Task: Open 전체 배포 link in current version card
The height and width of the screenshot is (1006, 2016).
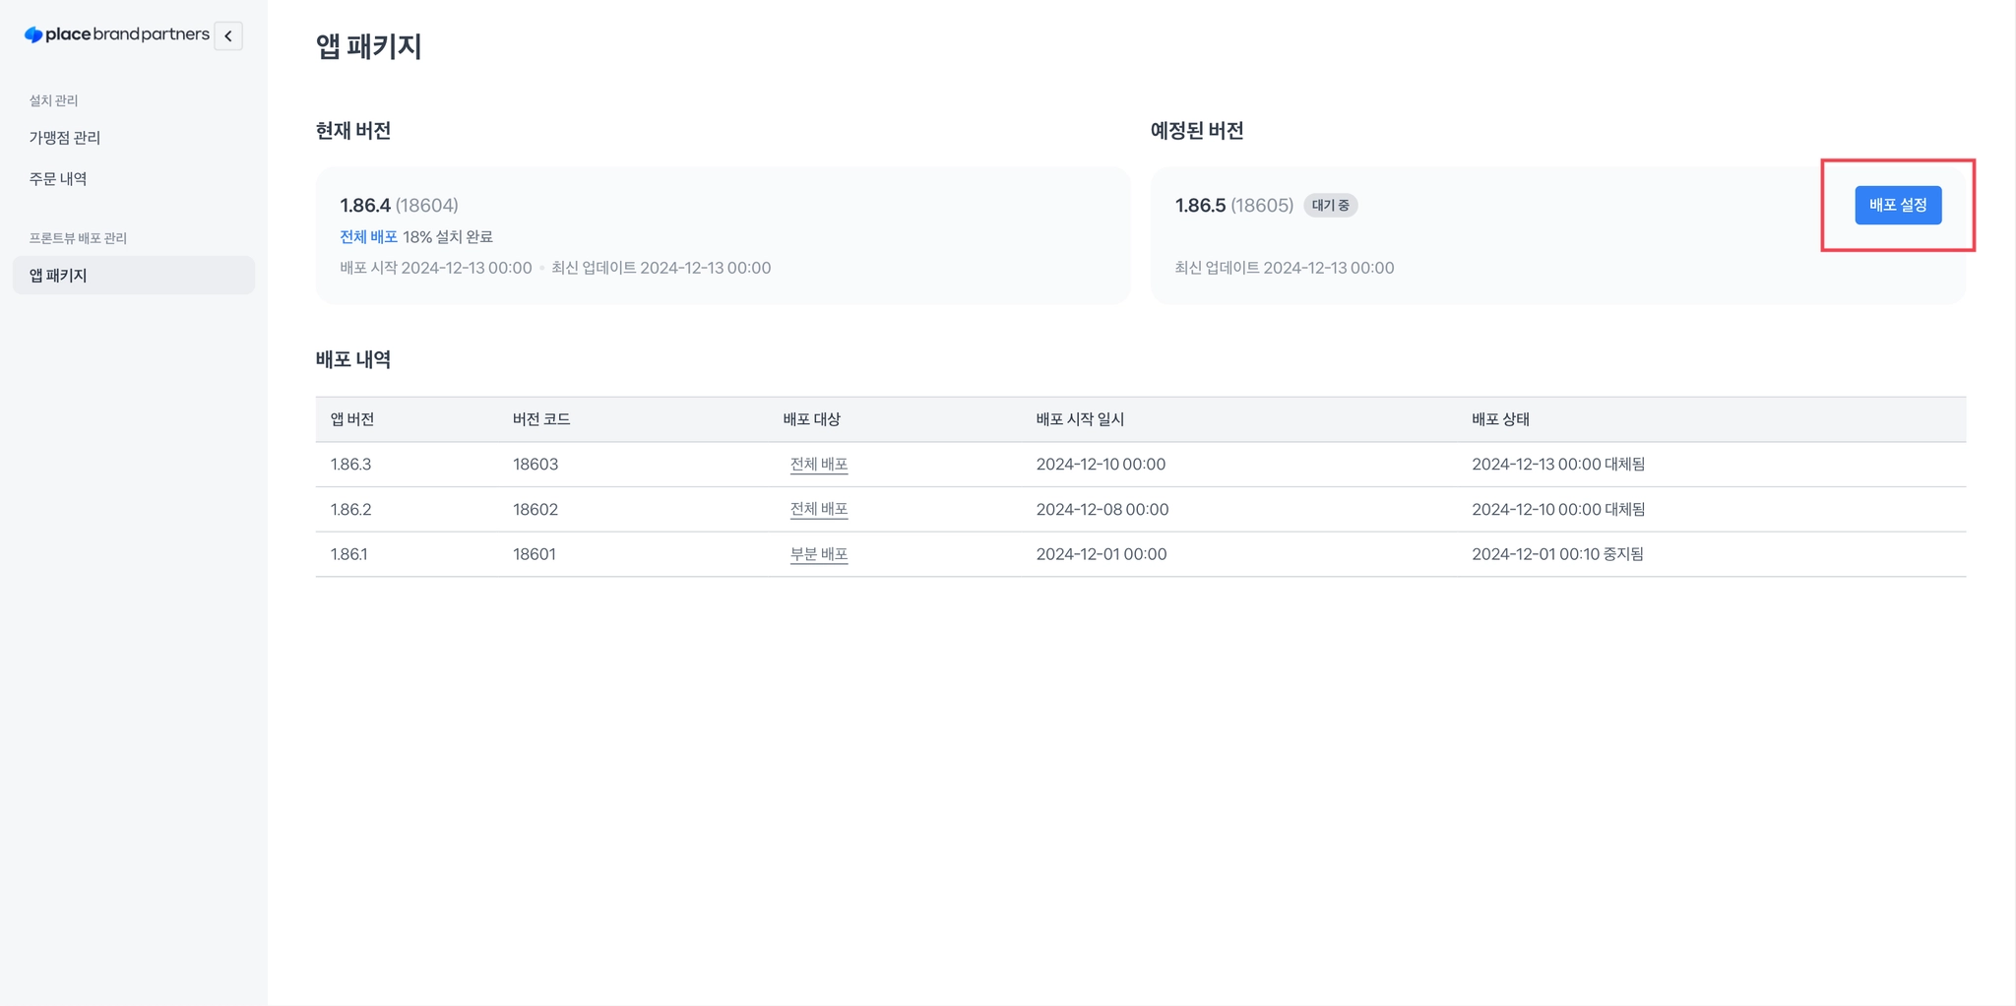Action: coord(368,236)
